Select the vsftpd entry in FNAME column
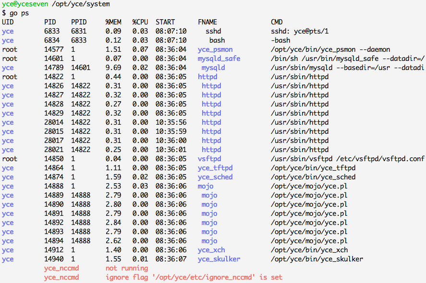The width and height of the screenshot is (426, 283). [209, 159]
